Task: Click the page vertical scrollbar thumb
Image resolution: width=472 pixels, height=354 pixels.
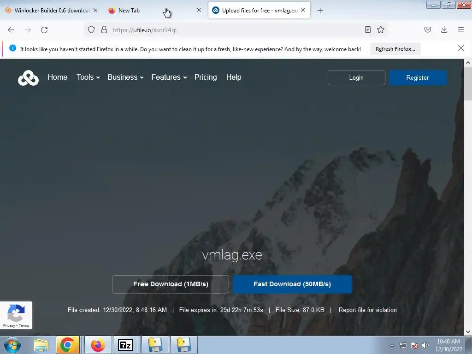Action: pos(468,84)
